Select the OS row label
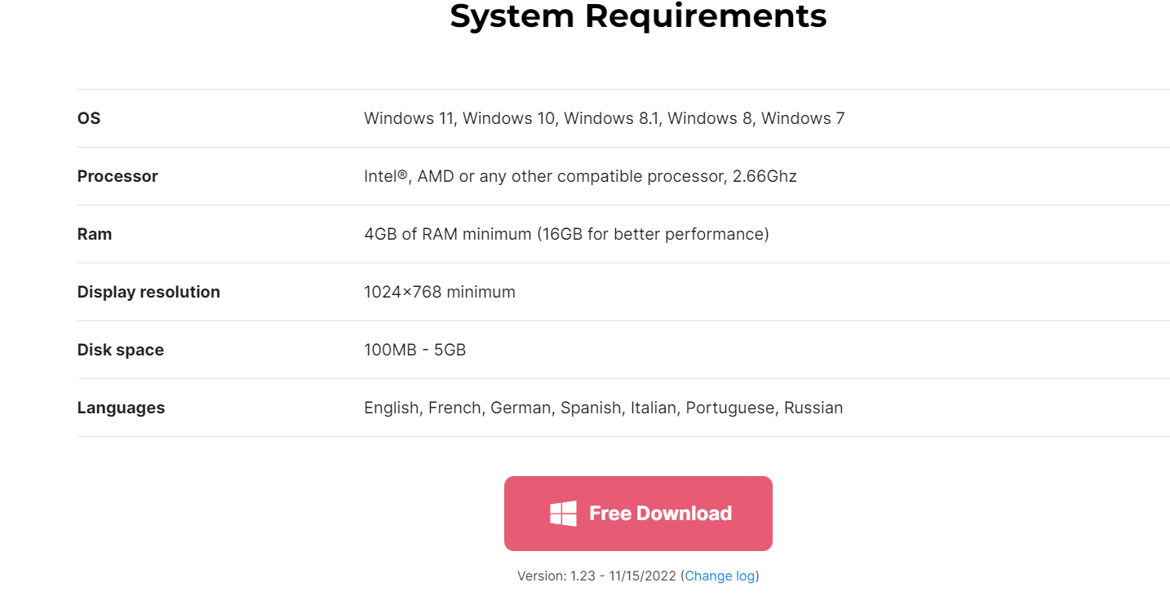The width and height of the screenshot is (1170, 600). point(89,118)
